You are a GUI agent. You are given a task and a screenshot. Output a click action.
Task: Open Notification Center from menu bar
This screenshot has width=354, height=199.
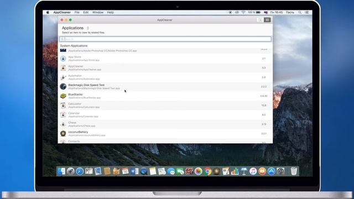tap(307, 12)
